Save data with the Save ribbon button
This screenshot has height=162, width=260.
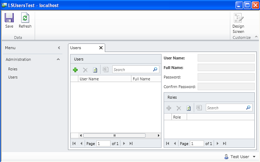coord(9,20)
